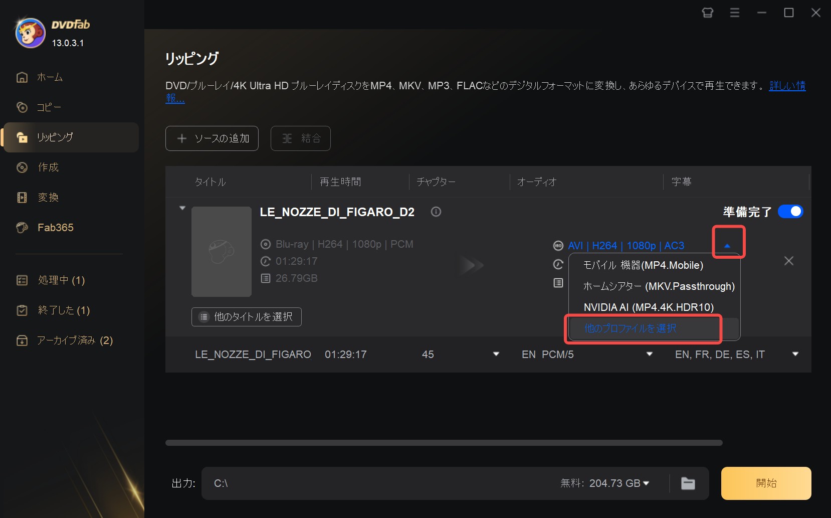This screenshot has height=518, width=831.
Task: Click the DVDFab mascot logo
Action: coord(30,33)
